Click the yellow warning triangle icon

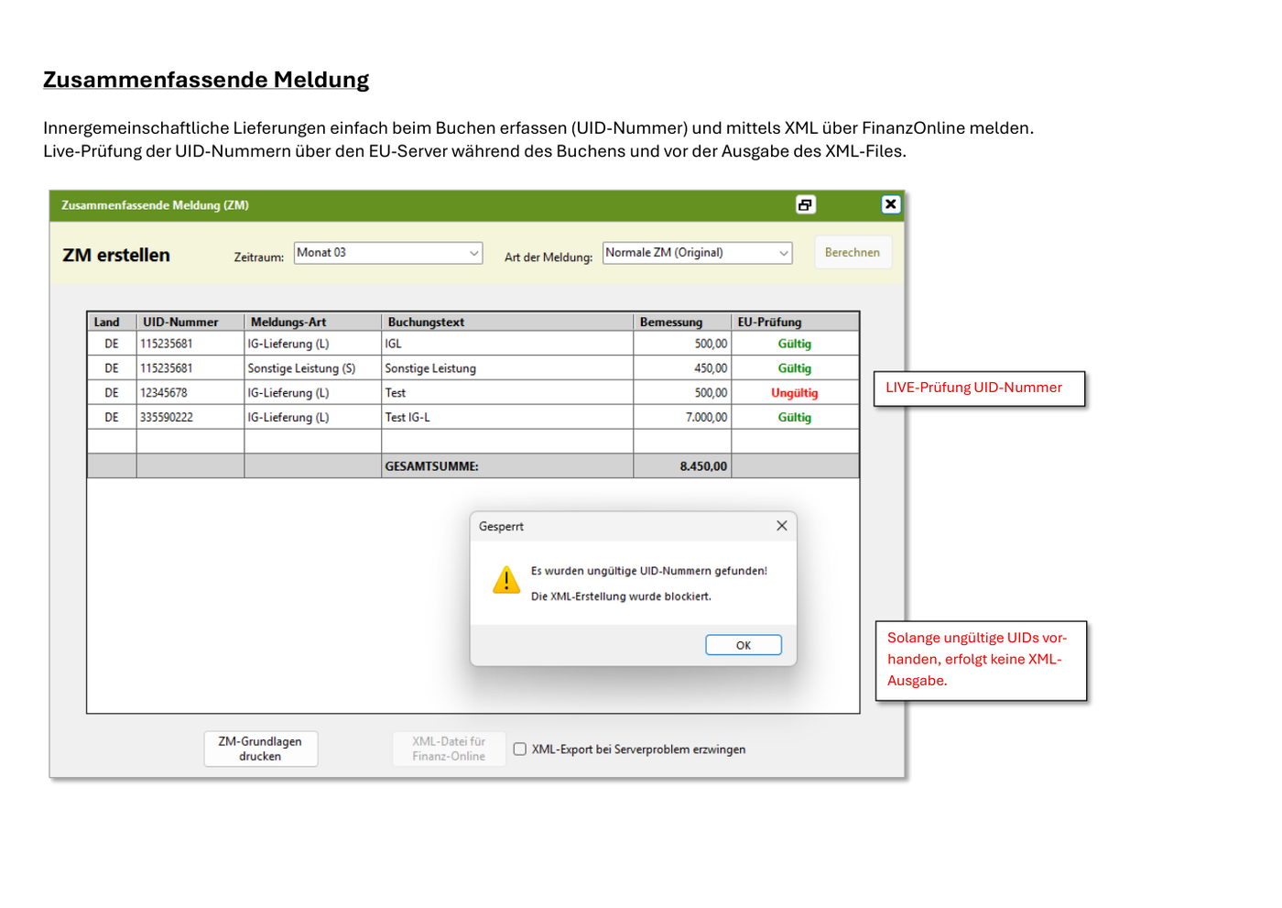coord(506,580)
